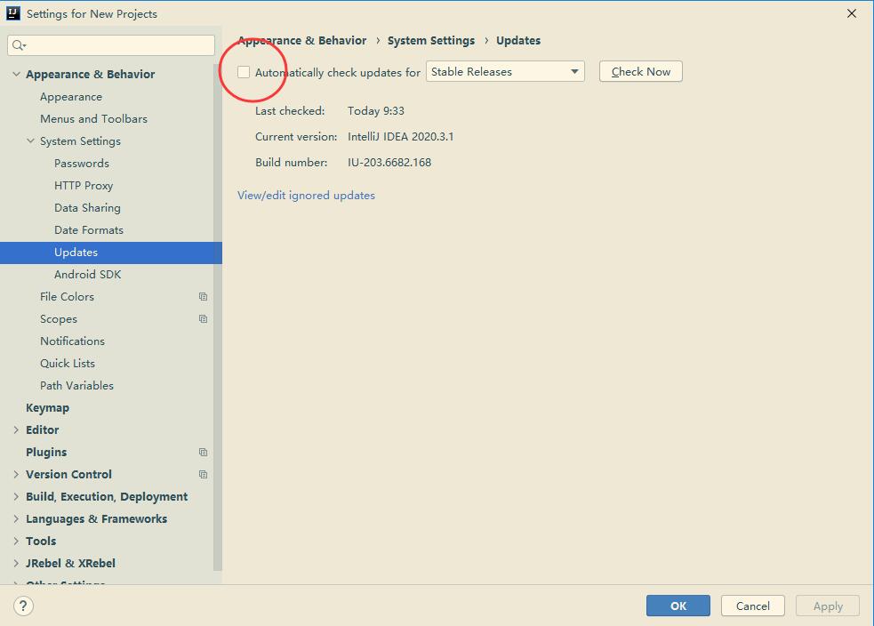
Task: Open the Stable Releases channel dropdown
Action: pos(505,71)
